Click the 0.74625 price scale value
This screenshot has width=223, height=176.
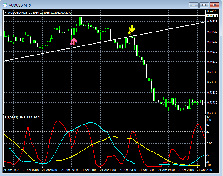point(212,11)
